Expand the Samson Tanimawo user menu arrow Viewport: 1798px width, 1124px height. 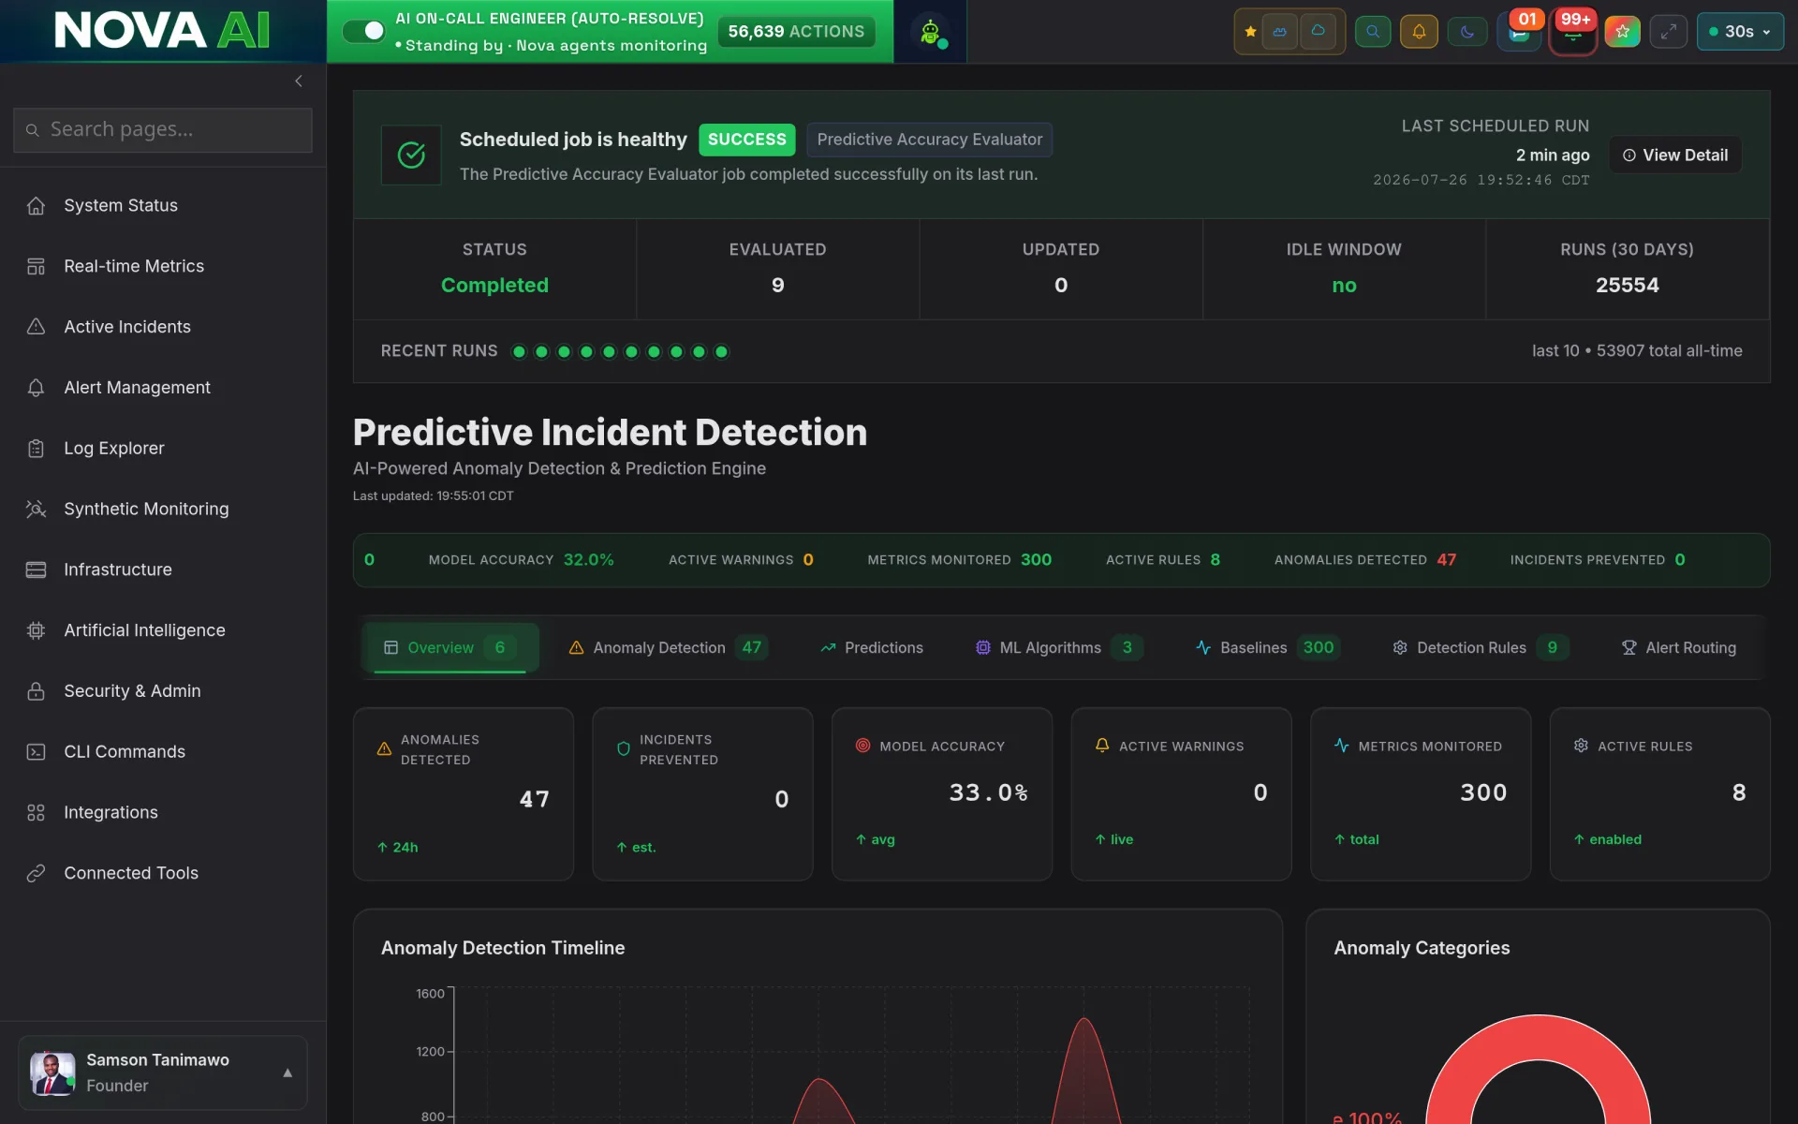tap(287, 1073)
